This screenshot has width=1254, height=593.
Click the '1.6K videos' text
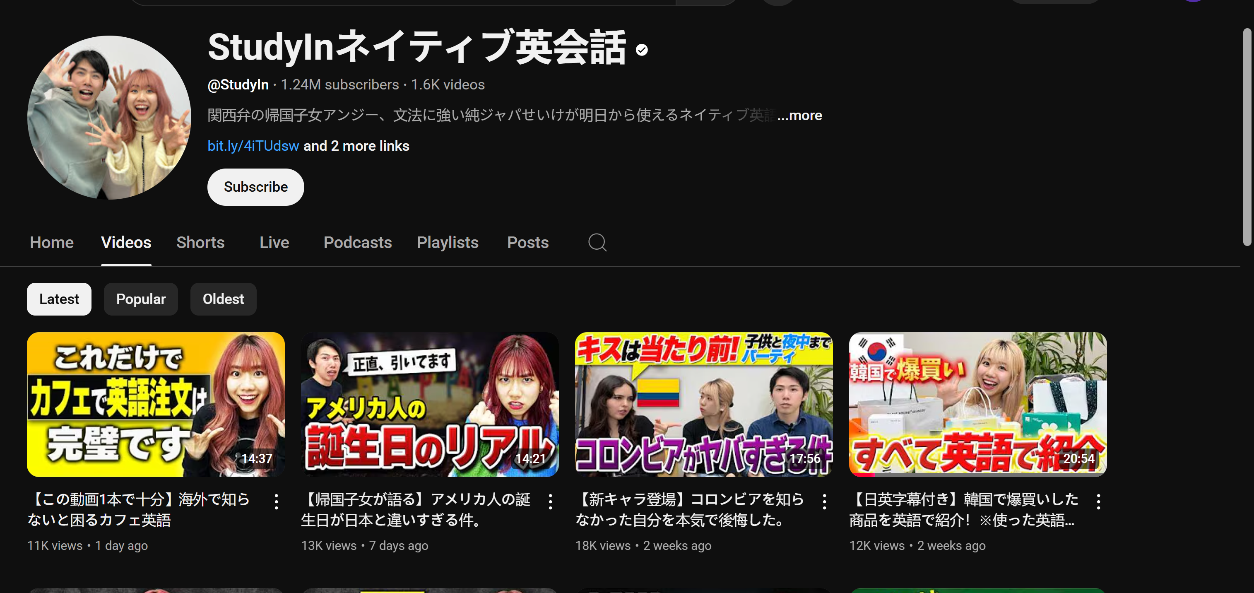coord(448,85)
